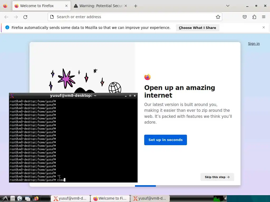Click the terminal line containing clea command
Screen dimensions: 270x202
37,180
